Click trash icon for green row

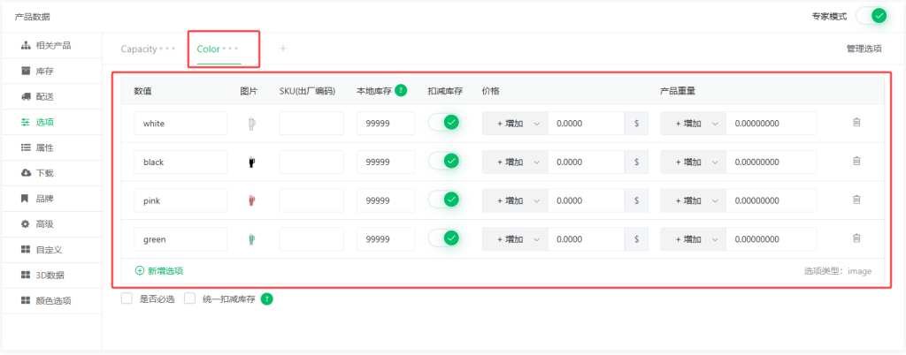click(x=856, y=238)
